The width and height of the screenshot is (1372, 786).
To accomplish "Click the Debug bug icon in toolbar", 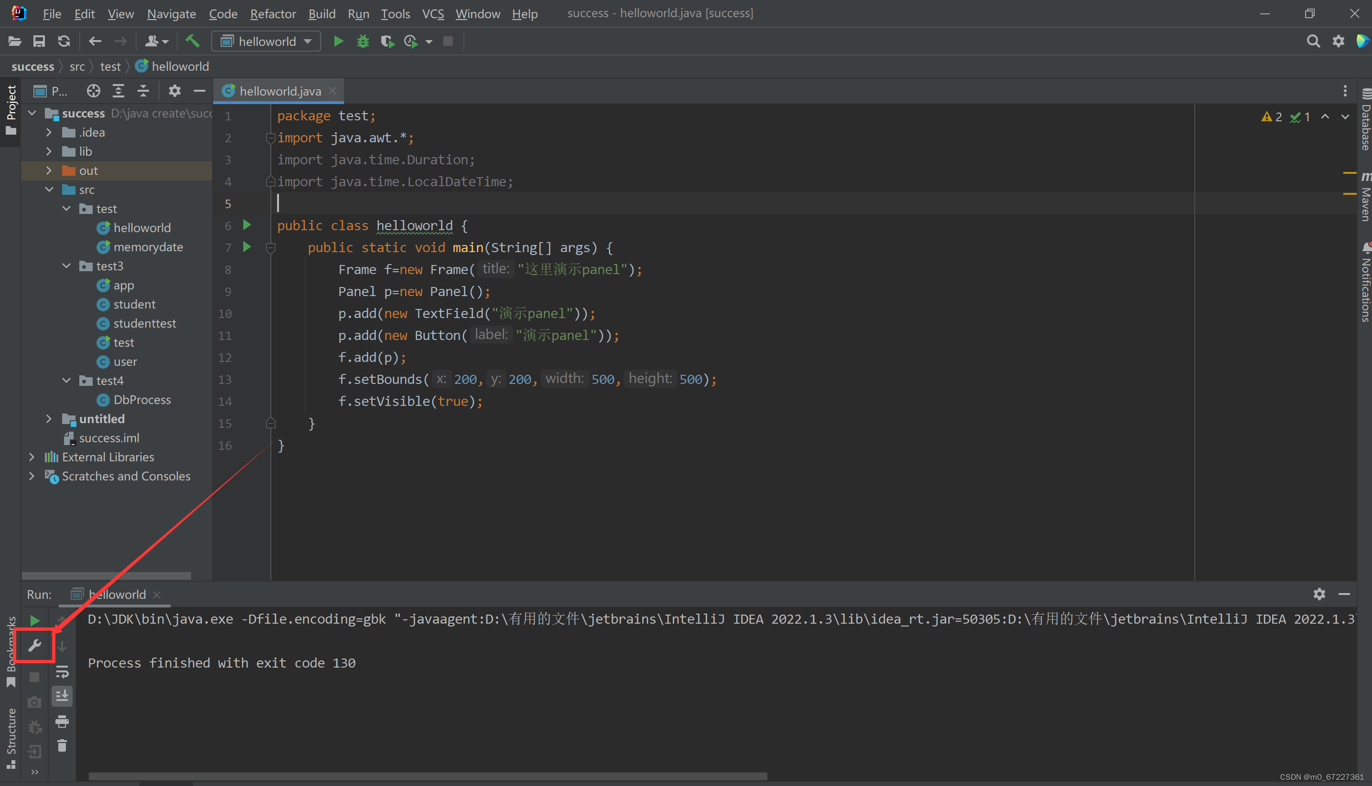I will coord(363,41).
